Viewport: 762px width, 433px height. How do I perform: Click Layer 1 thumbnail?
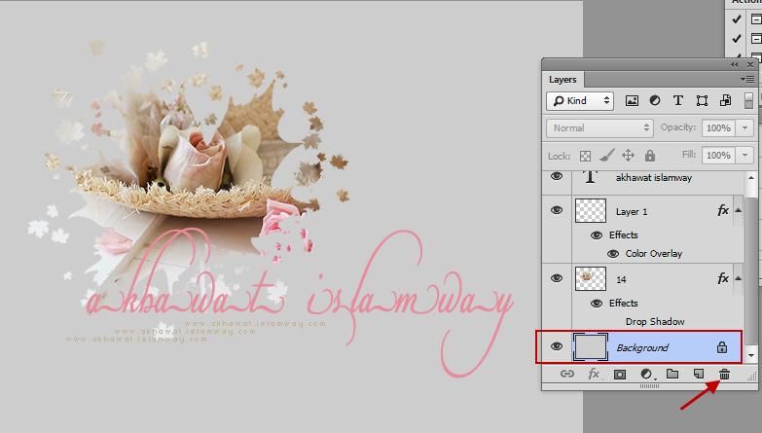point(591,211)
